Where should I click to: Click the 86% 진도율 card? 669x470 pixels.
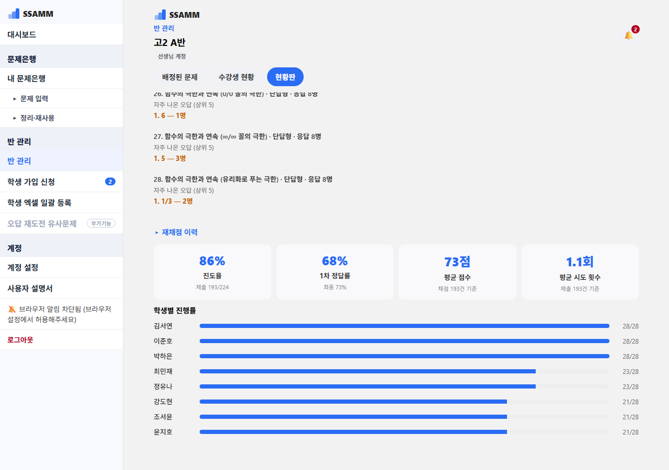212,272
